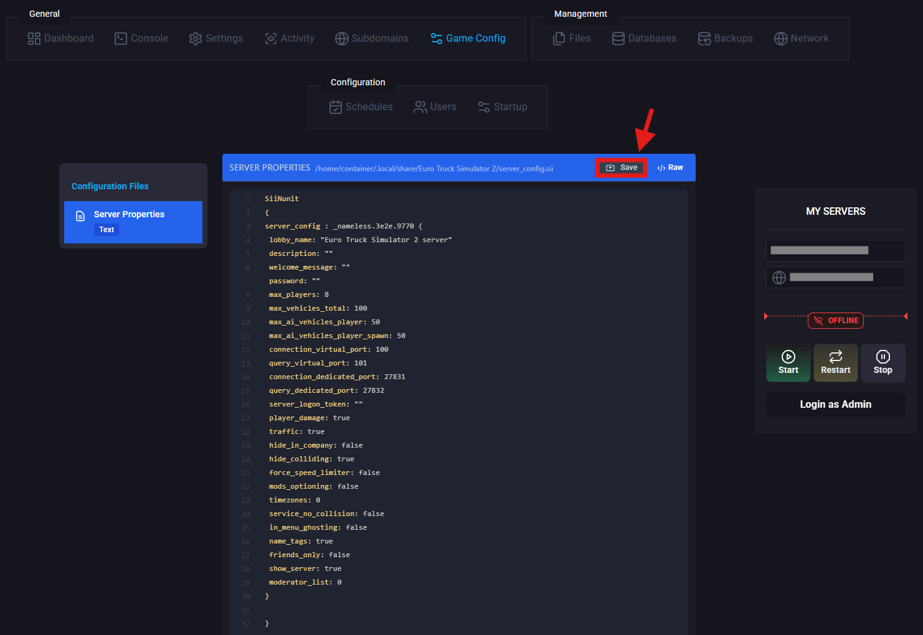
Task: Click the offline wifi icon
Action: tap(818, 321)
